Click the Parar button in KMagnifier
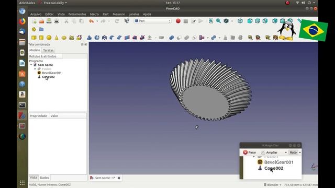 (x=250, y=152)
